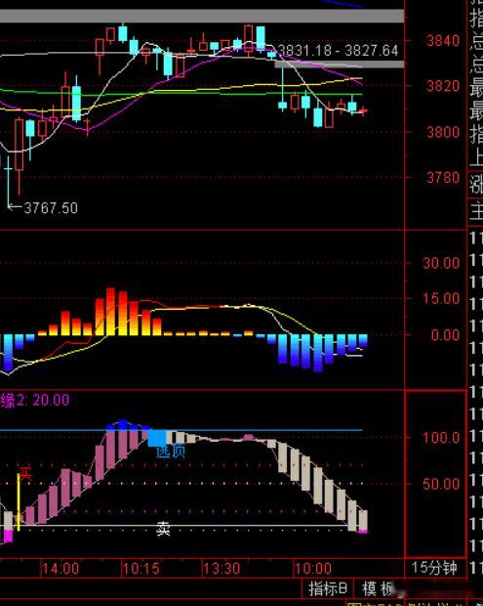Click the 0.00 zero line axis label
Screen dimensions: 483x606
click(x=445, y=334)
